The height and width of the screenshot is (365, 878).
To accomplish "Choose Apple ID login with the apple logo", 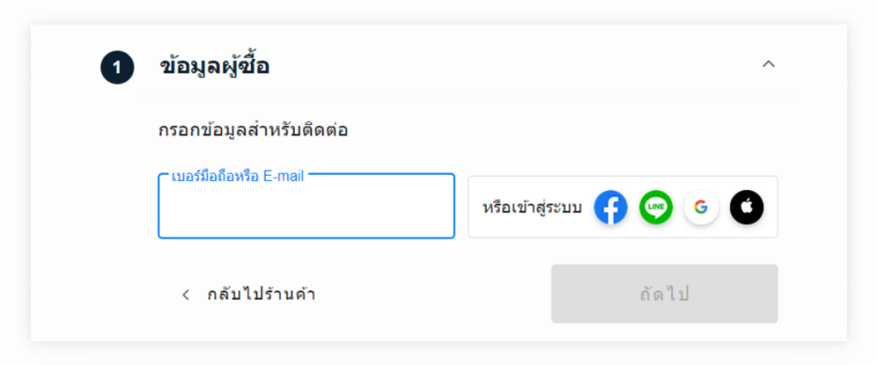I will point(747,207).
